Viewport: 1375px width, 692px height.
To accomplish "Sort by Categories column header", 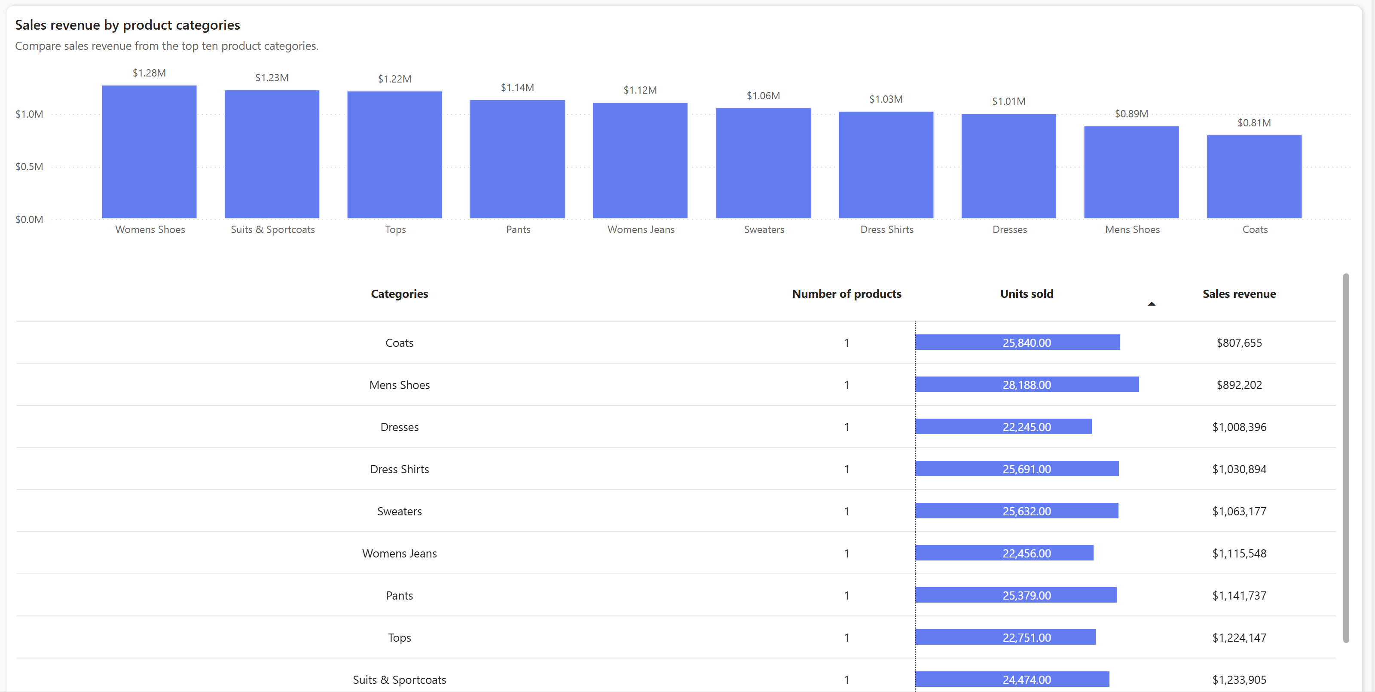I will point(399,294).
